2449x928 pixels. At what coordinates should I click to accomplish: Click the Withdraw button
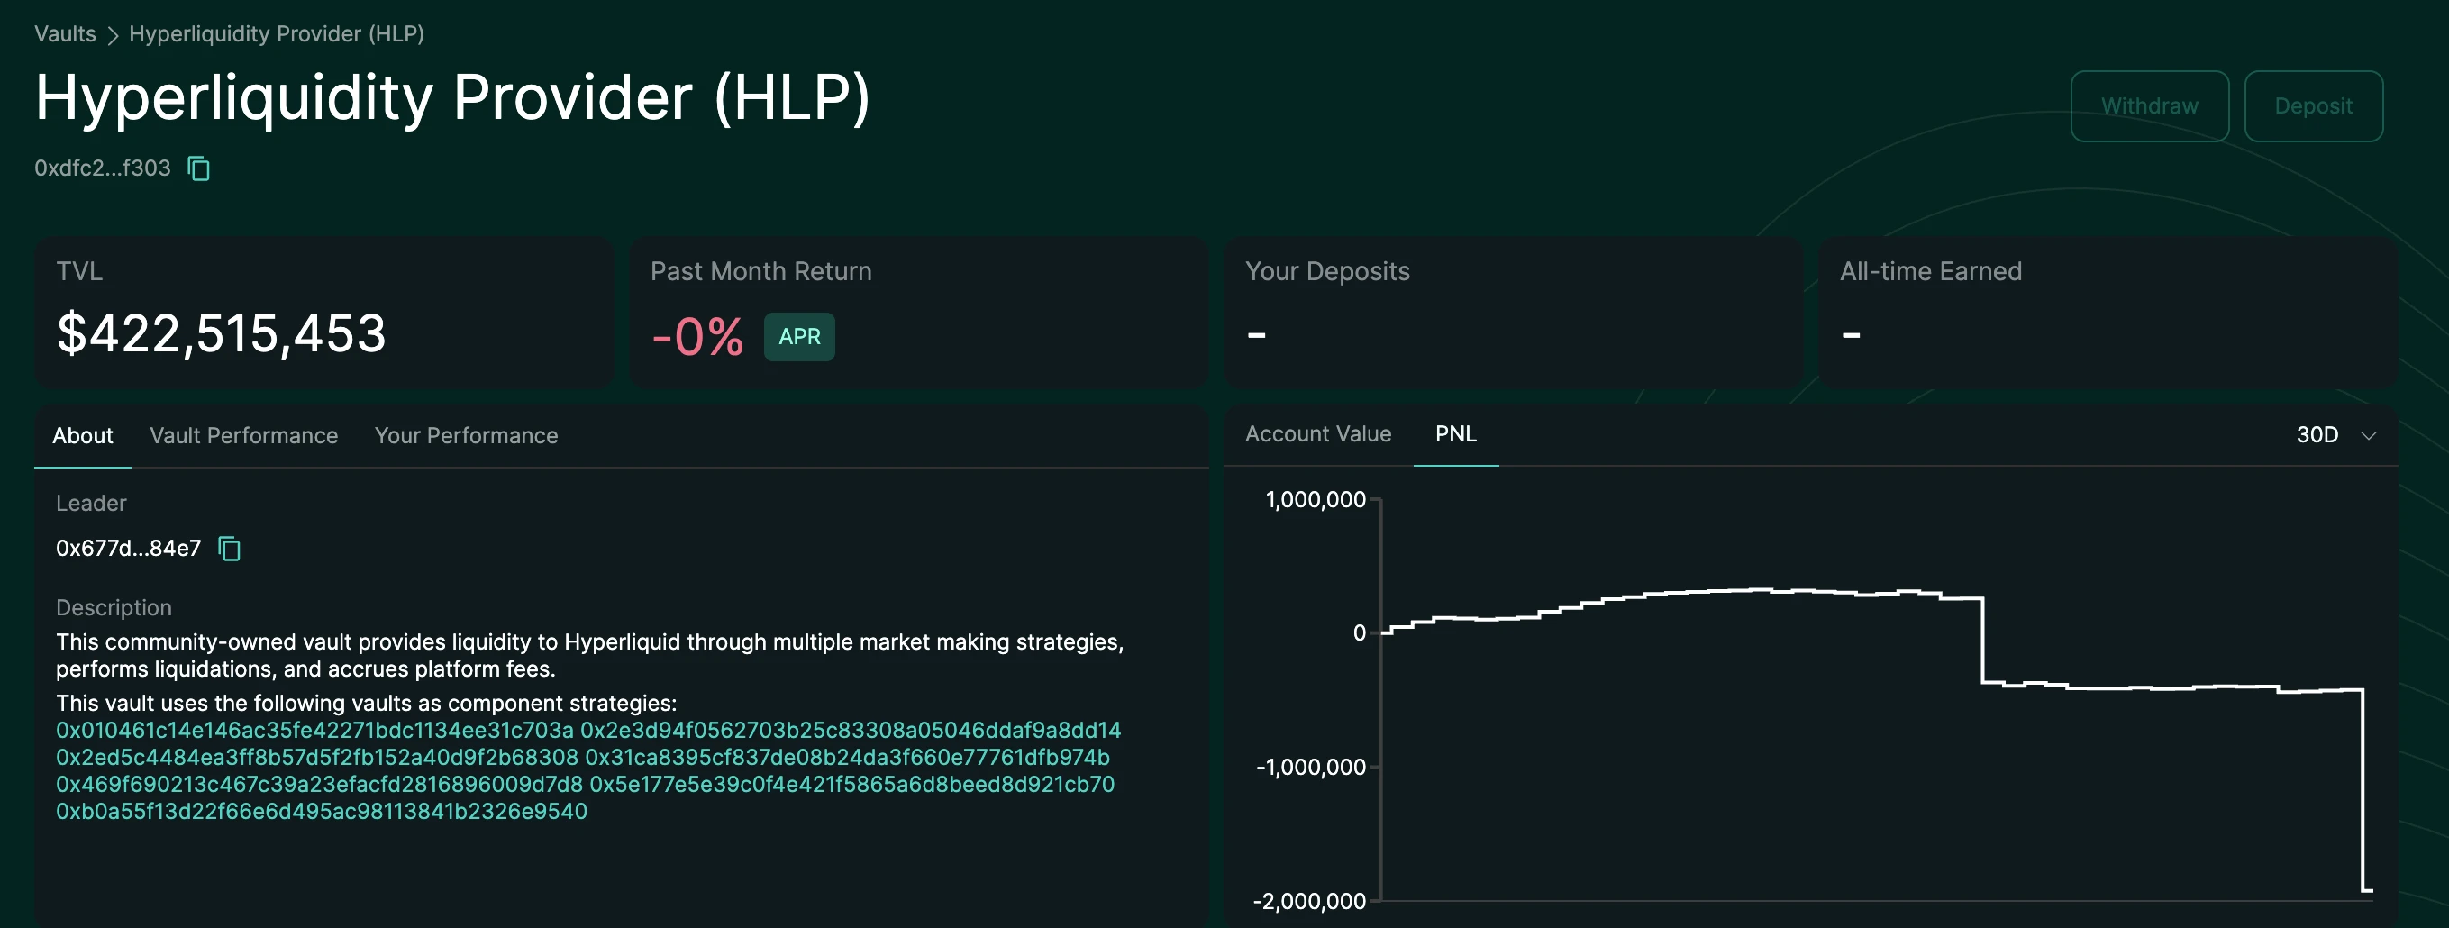click(x=2149, y=105)
